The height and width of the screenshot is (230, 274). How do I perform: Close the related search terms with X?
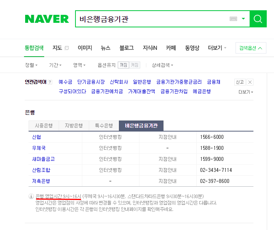tap(250, 82)
